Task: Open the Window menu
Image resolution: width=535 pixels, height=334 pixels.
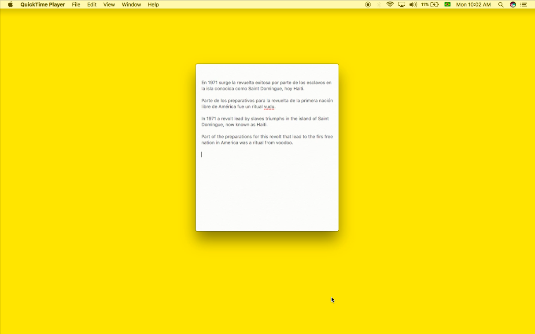Action: click(131, 4)
